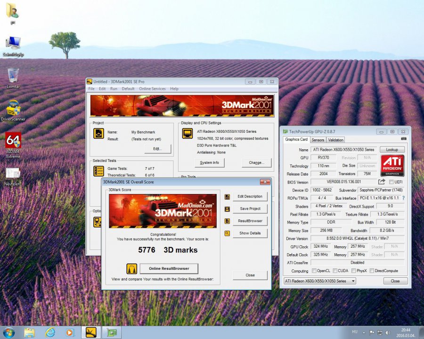The width and height of the screenshot is (424, 339).
Task: Click the BIOS Version field value
Action: coord(343,182)
